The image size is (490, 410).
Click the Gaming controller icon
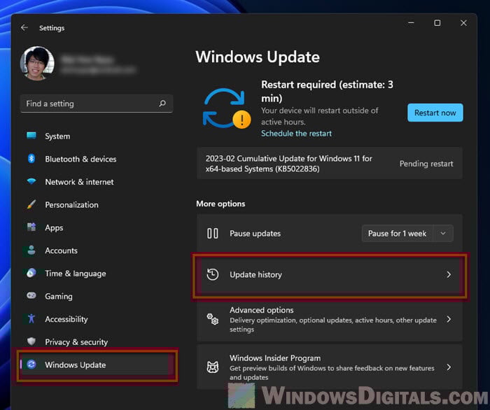click(31, 296)
